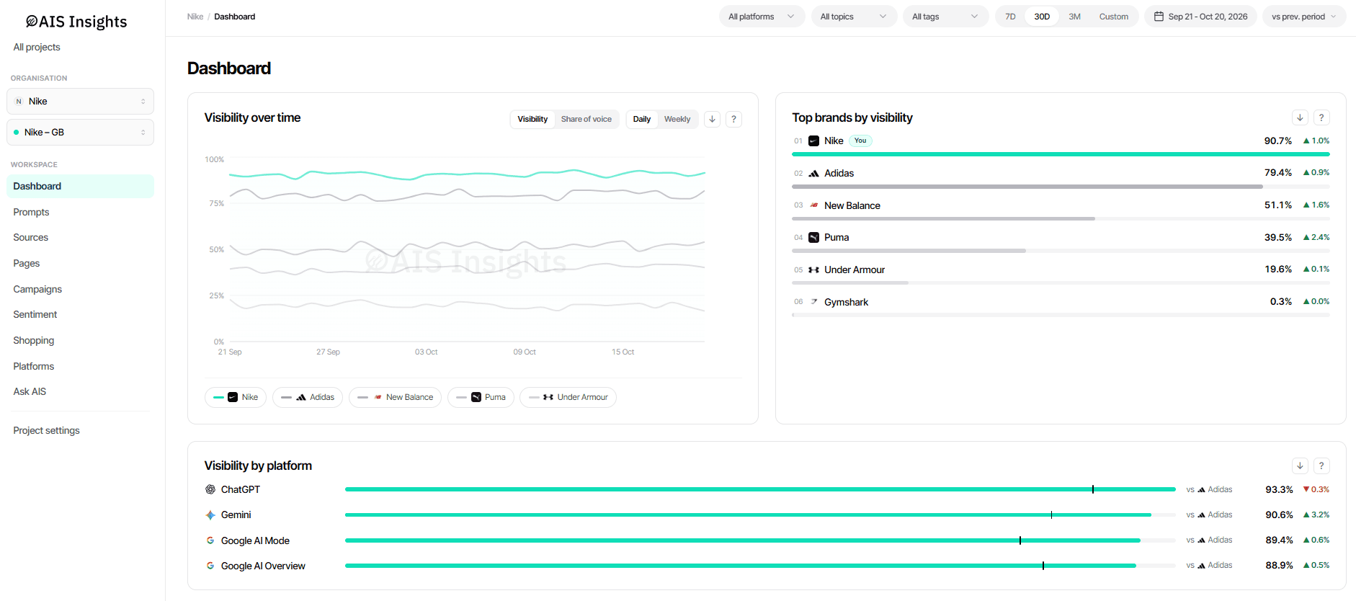
Task: Click the Under Armour logo in top brands
Action: coord(813,270)
